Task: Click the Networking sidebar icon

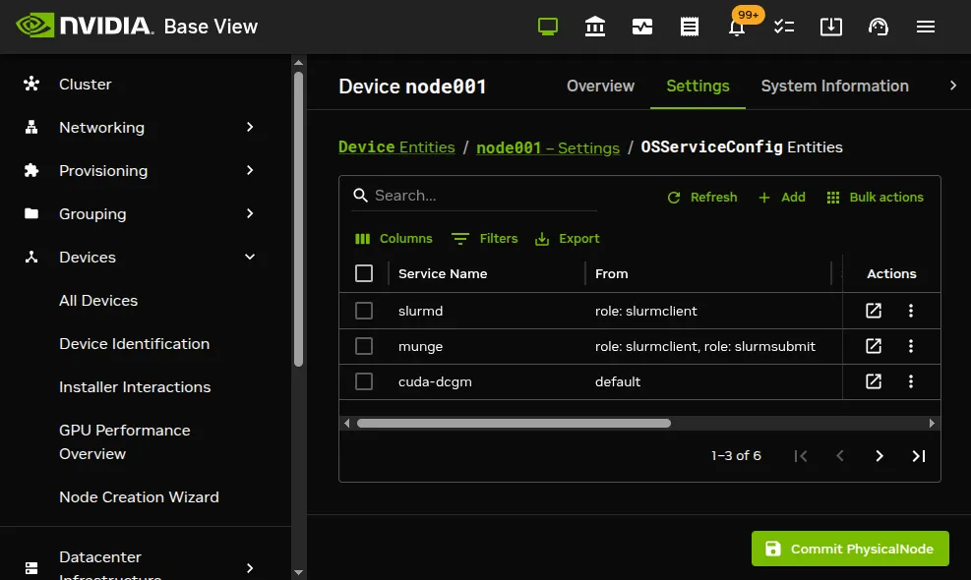Action: tap(31, 127)
